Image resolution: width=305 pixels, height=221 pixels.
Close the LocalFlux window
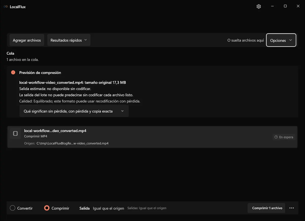point(298,6)
